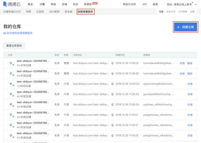
Task: Click the 仓库地址 column header
Action: tap(77, 55)
